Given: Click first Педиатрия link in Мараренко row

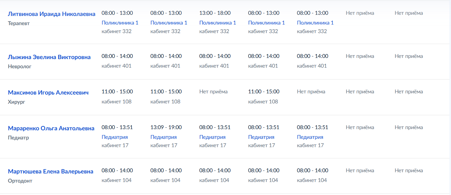Looking at the screenshot, I should [115, 137].
